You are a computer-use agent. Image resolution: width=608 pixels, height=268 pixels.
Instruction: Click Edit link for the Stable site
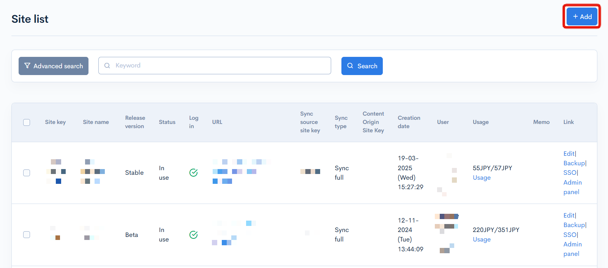(x=569, y=154)
